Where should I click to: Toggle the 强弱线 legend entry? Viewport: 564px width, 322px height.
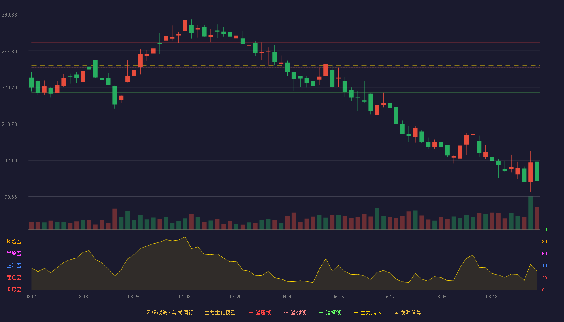click(x=295, y=312)
